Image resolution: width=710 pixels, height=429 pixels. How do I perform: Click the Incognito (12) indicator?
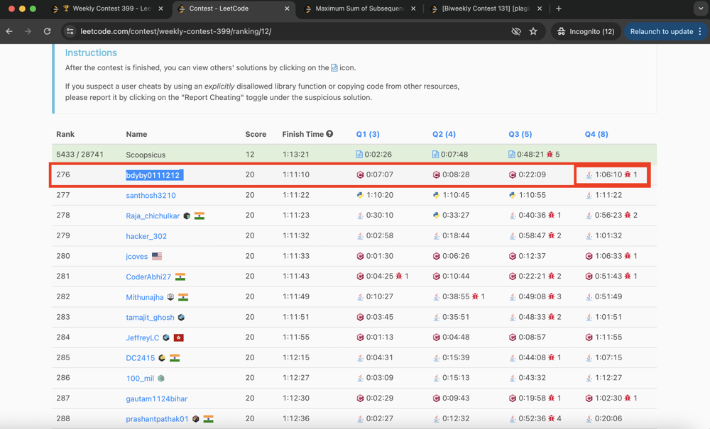coord(586,31)
